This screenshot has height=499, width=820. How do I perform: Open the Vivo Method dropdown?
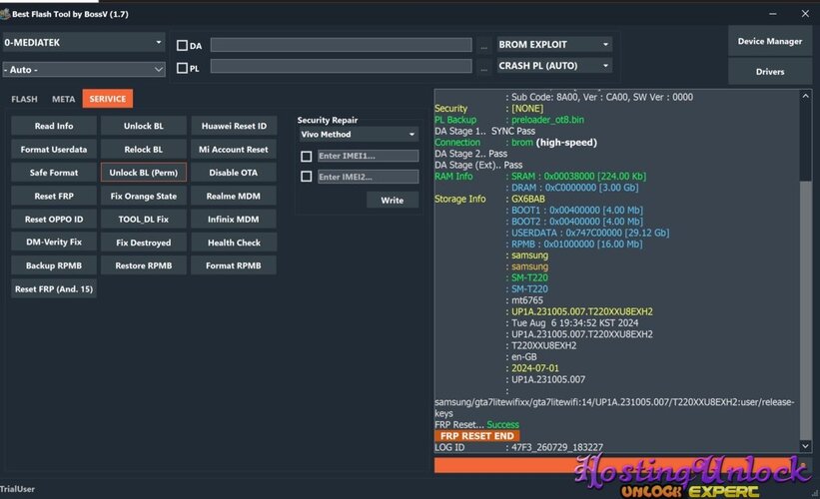[359, 135]
